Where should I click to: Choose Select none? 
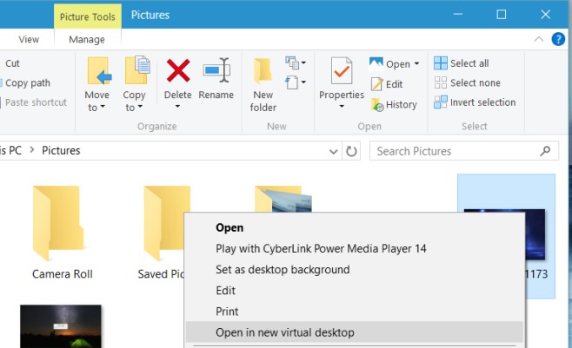[468, 82]
